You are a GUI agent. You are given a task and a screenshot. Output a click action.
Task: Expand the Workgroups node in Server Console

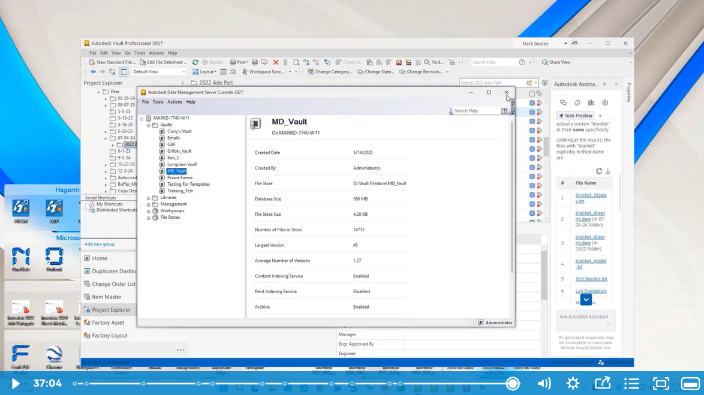[x=149, y=211]
